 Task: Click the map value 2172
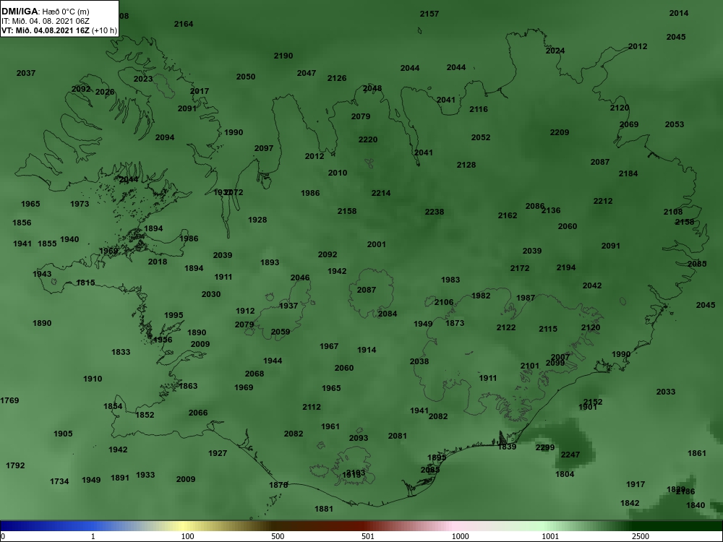(520, 268)
